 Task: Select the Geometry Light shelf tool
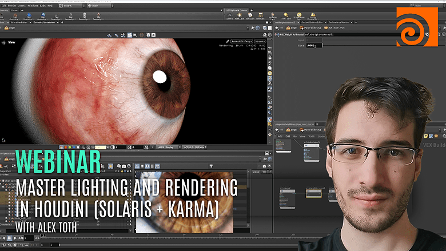click(273, 16)
